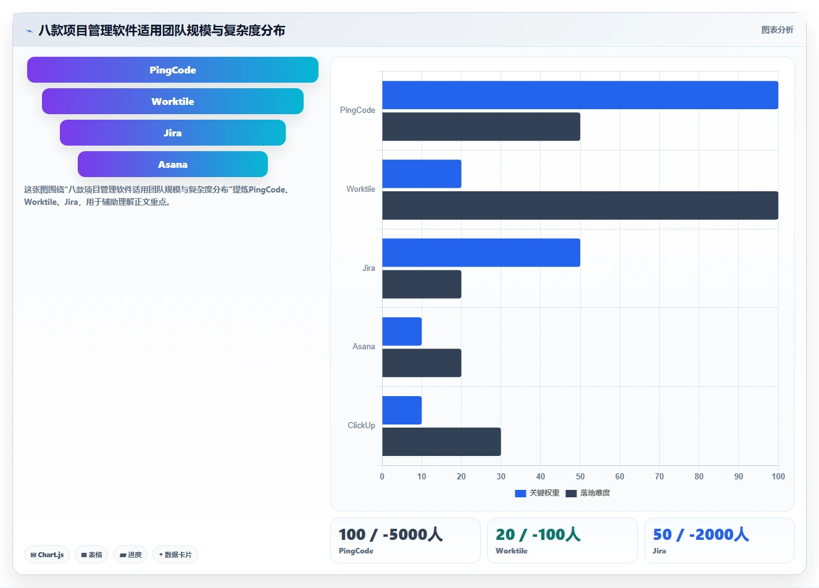
Task: Select the Jira funnel bar
Action: 173,133
